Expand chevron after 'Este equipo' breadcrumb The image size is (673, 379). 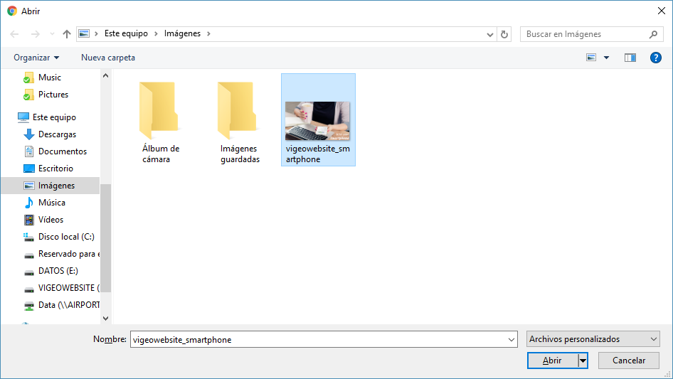156,33
